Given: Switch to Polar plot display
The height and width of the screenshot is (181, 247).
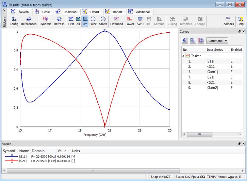Looking at the screenshot, I should pos(93,21).
